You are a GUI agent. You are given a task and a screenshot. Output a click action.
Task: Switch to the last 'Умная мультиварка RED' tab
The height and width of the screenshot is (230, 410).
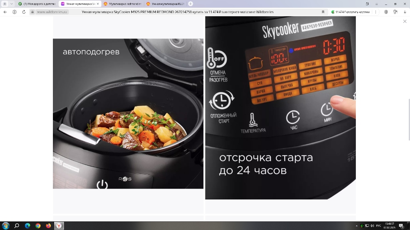click(x=166, y=4)
